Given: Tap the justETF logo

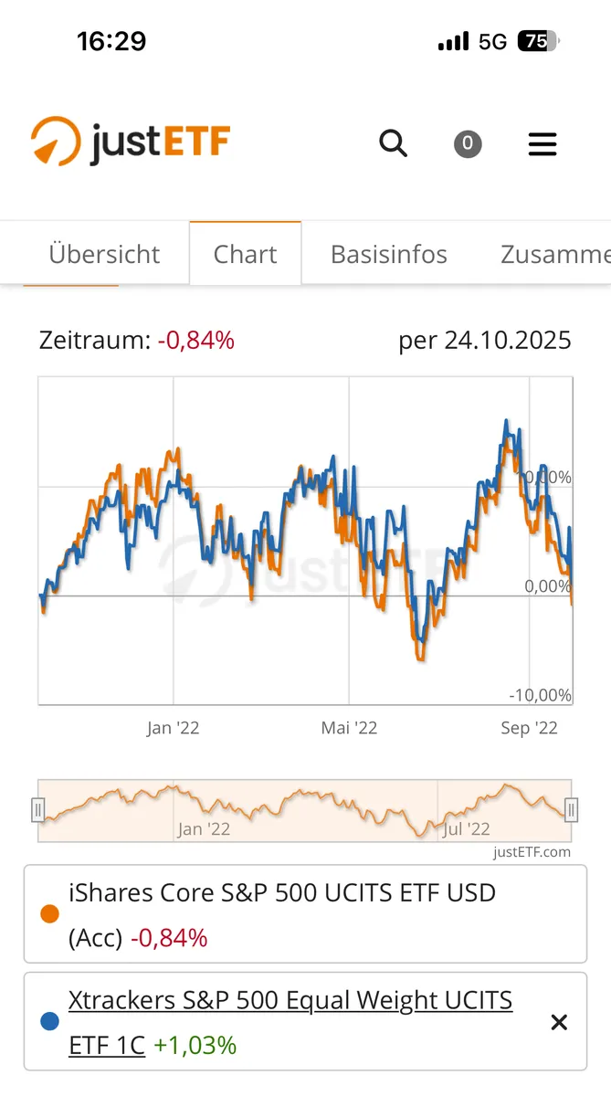Looking at the screenshot, I should [x=130, y=142].
